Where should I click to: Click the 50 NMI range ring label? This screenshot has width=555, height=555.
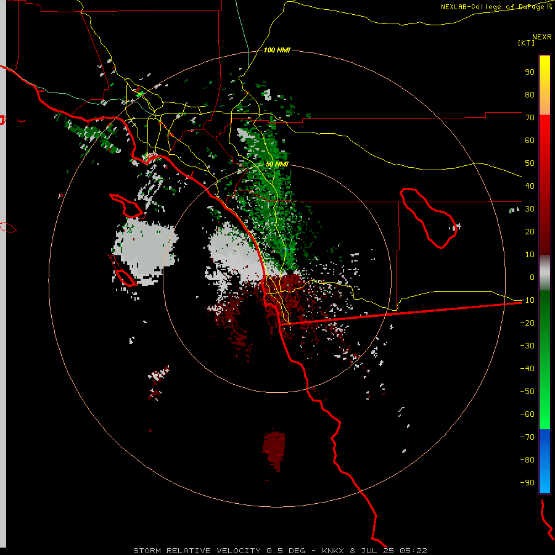pyautogui.click(x=277, y=164)
